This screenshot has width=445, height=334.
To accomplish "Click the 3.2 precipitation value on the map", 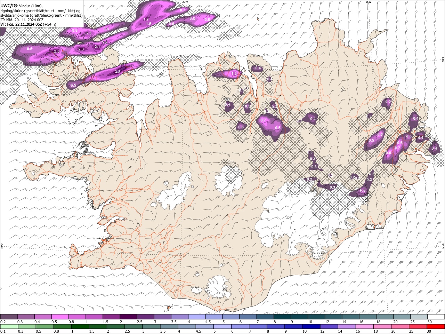I will (x=118, y=72).
